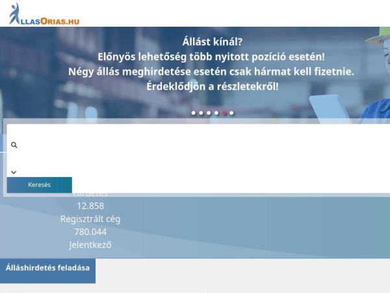Click the Jelentkező label

pos(90,245)
